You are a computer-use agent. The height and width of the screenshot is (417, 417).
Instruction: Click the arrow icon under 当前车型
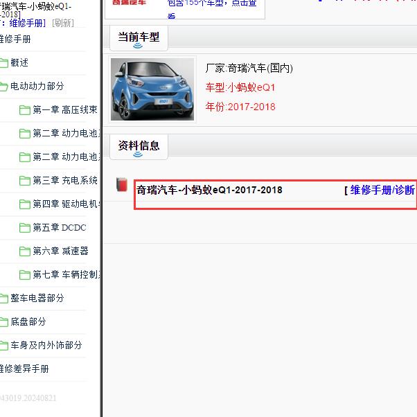click(x=138, y=46)
